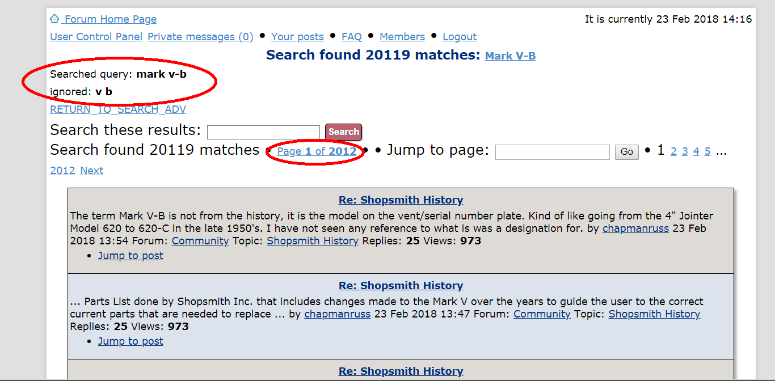Click the Mark V-B link in the heading
This screenshot has width=775, height=381.
pos(510,56)
